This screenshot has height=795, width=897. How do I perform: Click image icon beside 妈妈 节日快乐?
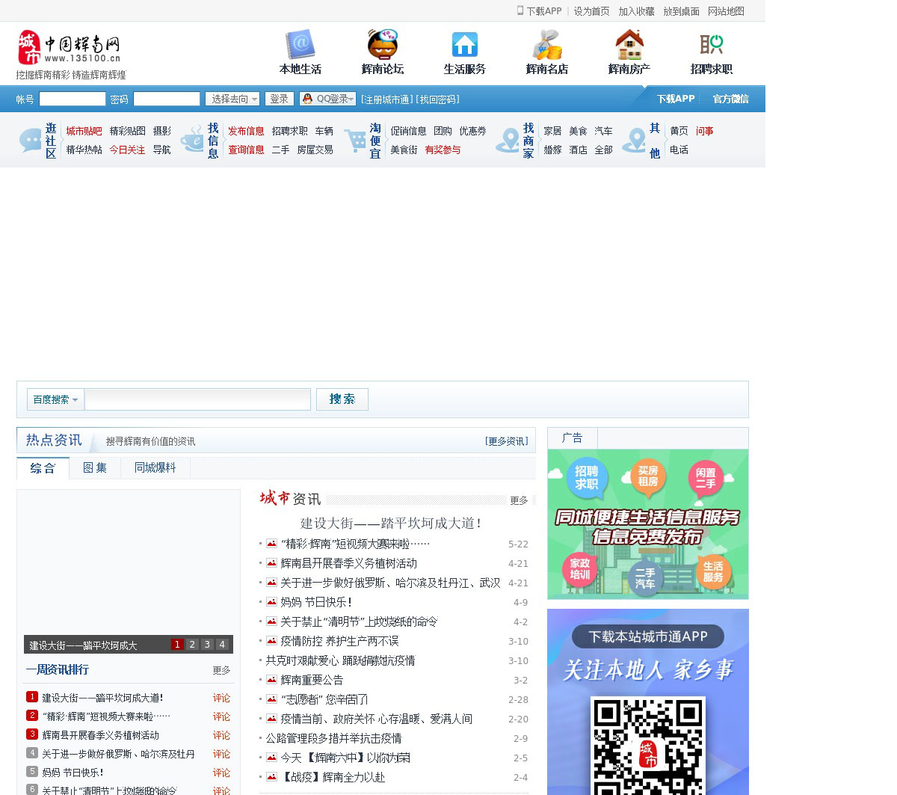click(271, 602)
